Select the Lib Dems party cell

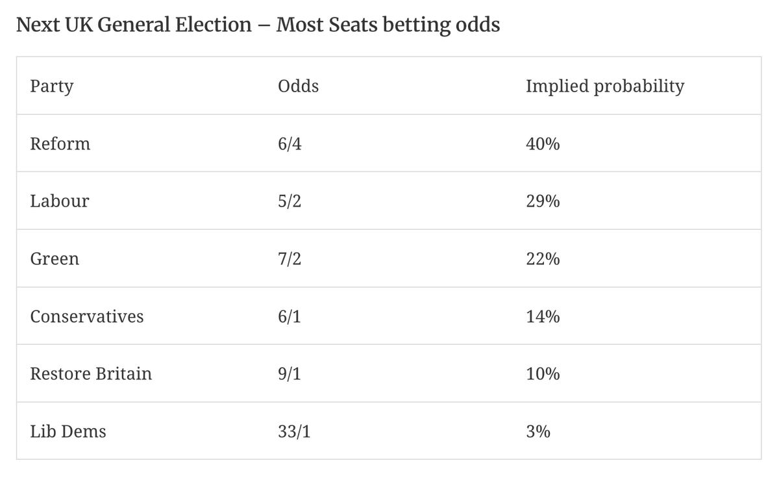point(68,431)
